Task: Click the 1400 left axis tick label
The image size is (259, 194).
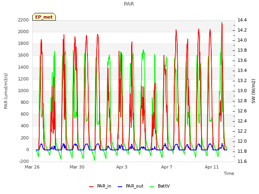Action: coord(23,67)
